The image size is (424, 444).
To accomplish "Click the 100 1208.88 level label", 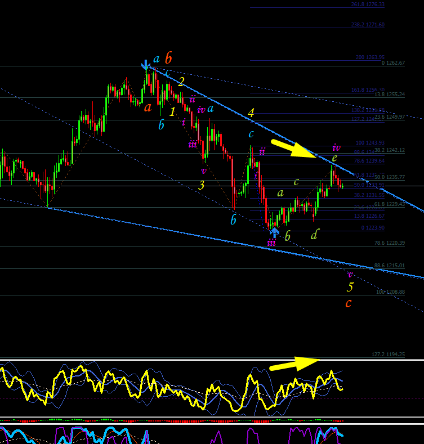I will (391, 291).
